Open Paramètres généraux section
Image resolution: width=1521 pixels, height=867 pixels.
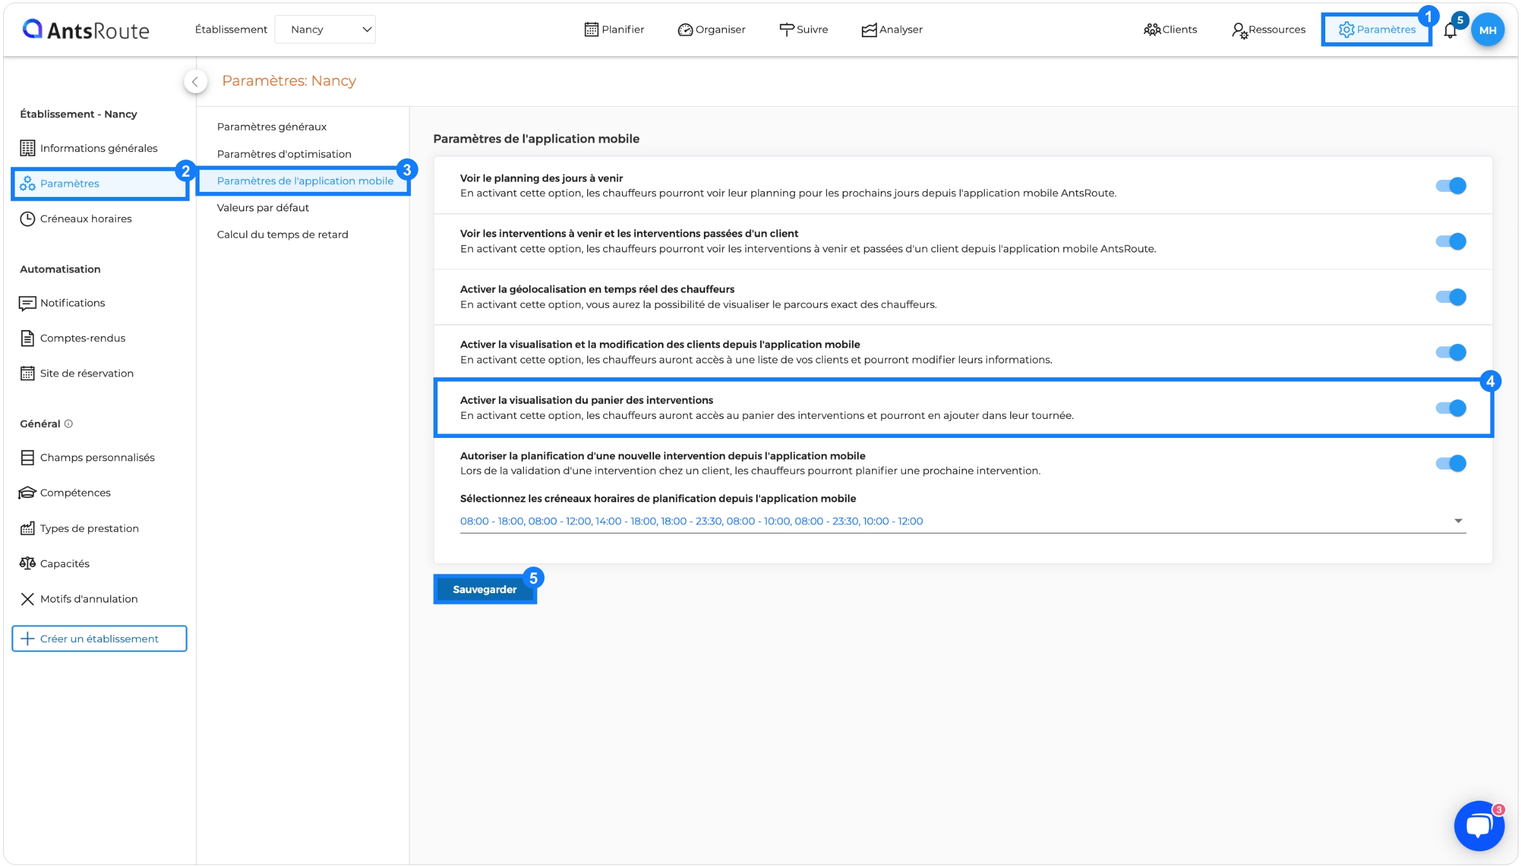271,127
